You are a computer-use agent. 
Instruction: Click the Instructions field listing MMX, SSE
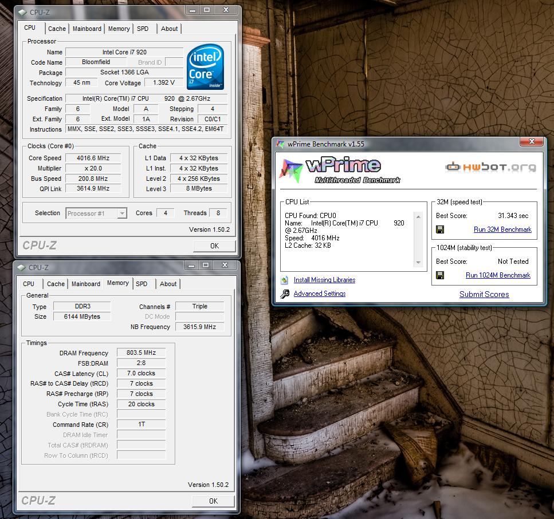coord(147,129)
